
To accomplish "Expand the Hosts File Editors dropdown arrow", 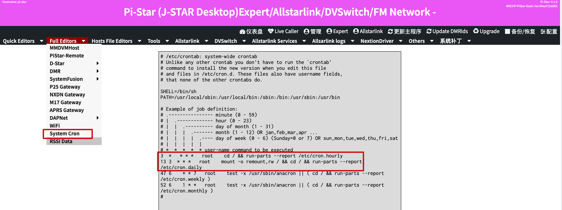I will (140, 41).
